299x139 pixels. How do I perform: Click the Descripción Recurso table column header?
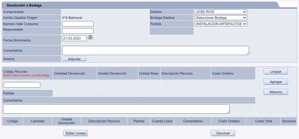click(x=104, y=121)
